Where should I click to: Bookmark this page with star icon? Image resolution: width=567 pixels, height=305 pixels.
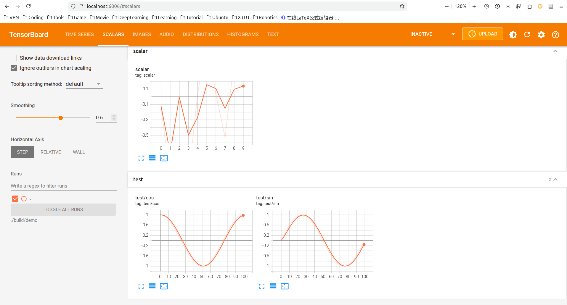[x=402, y=6]
